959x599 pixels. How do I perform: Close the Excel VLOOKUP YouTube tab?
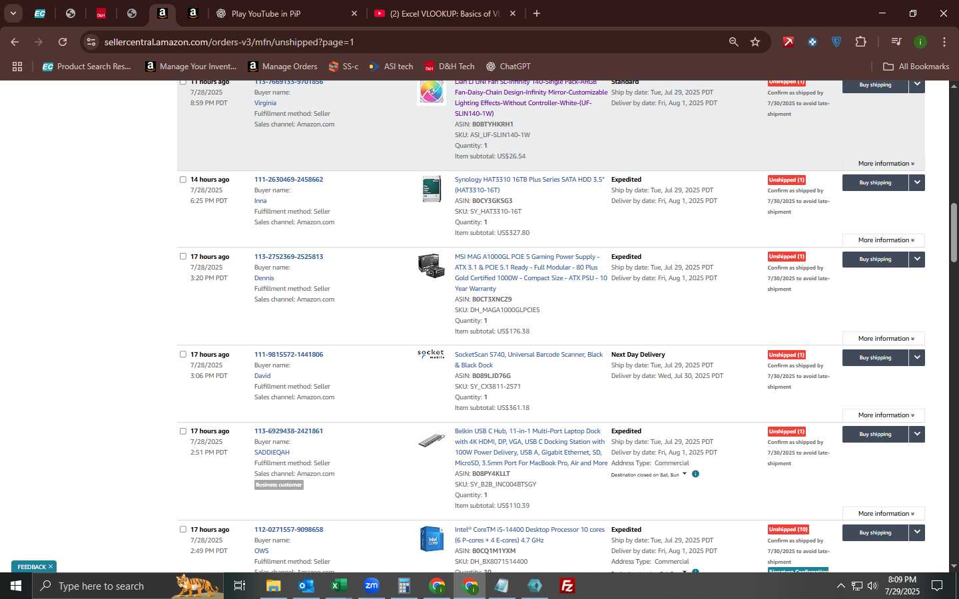pos(513,13)
